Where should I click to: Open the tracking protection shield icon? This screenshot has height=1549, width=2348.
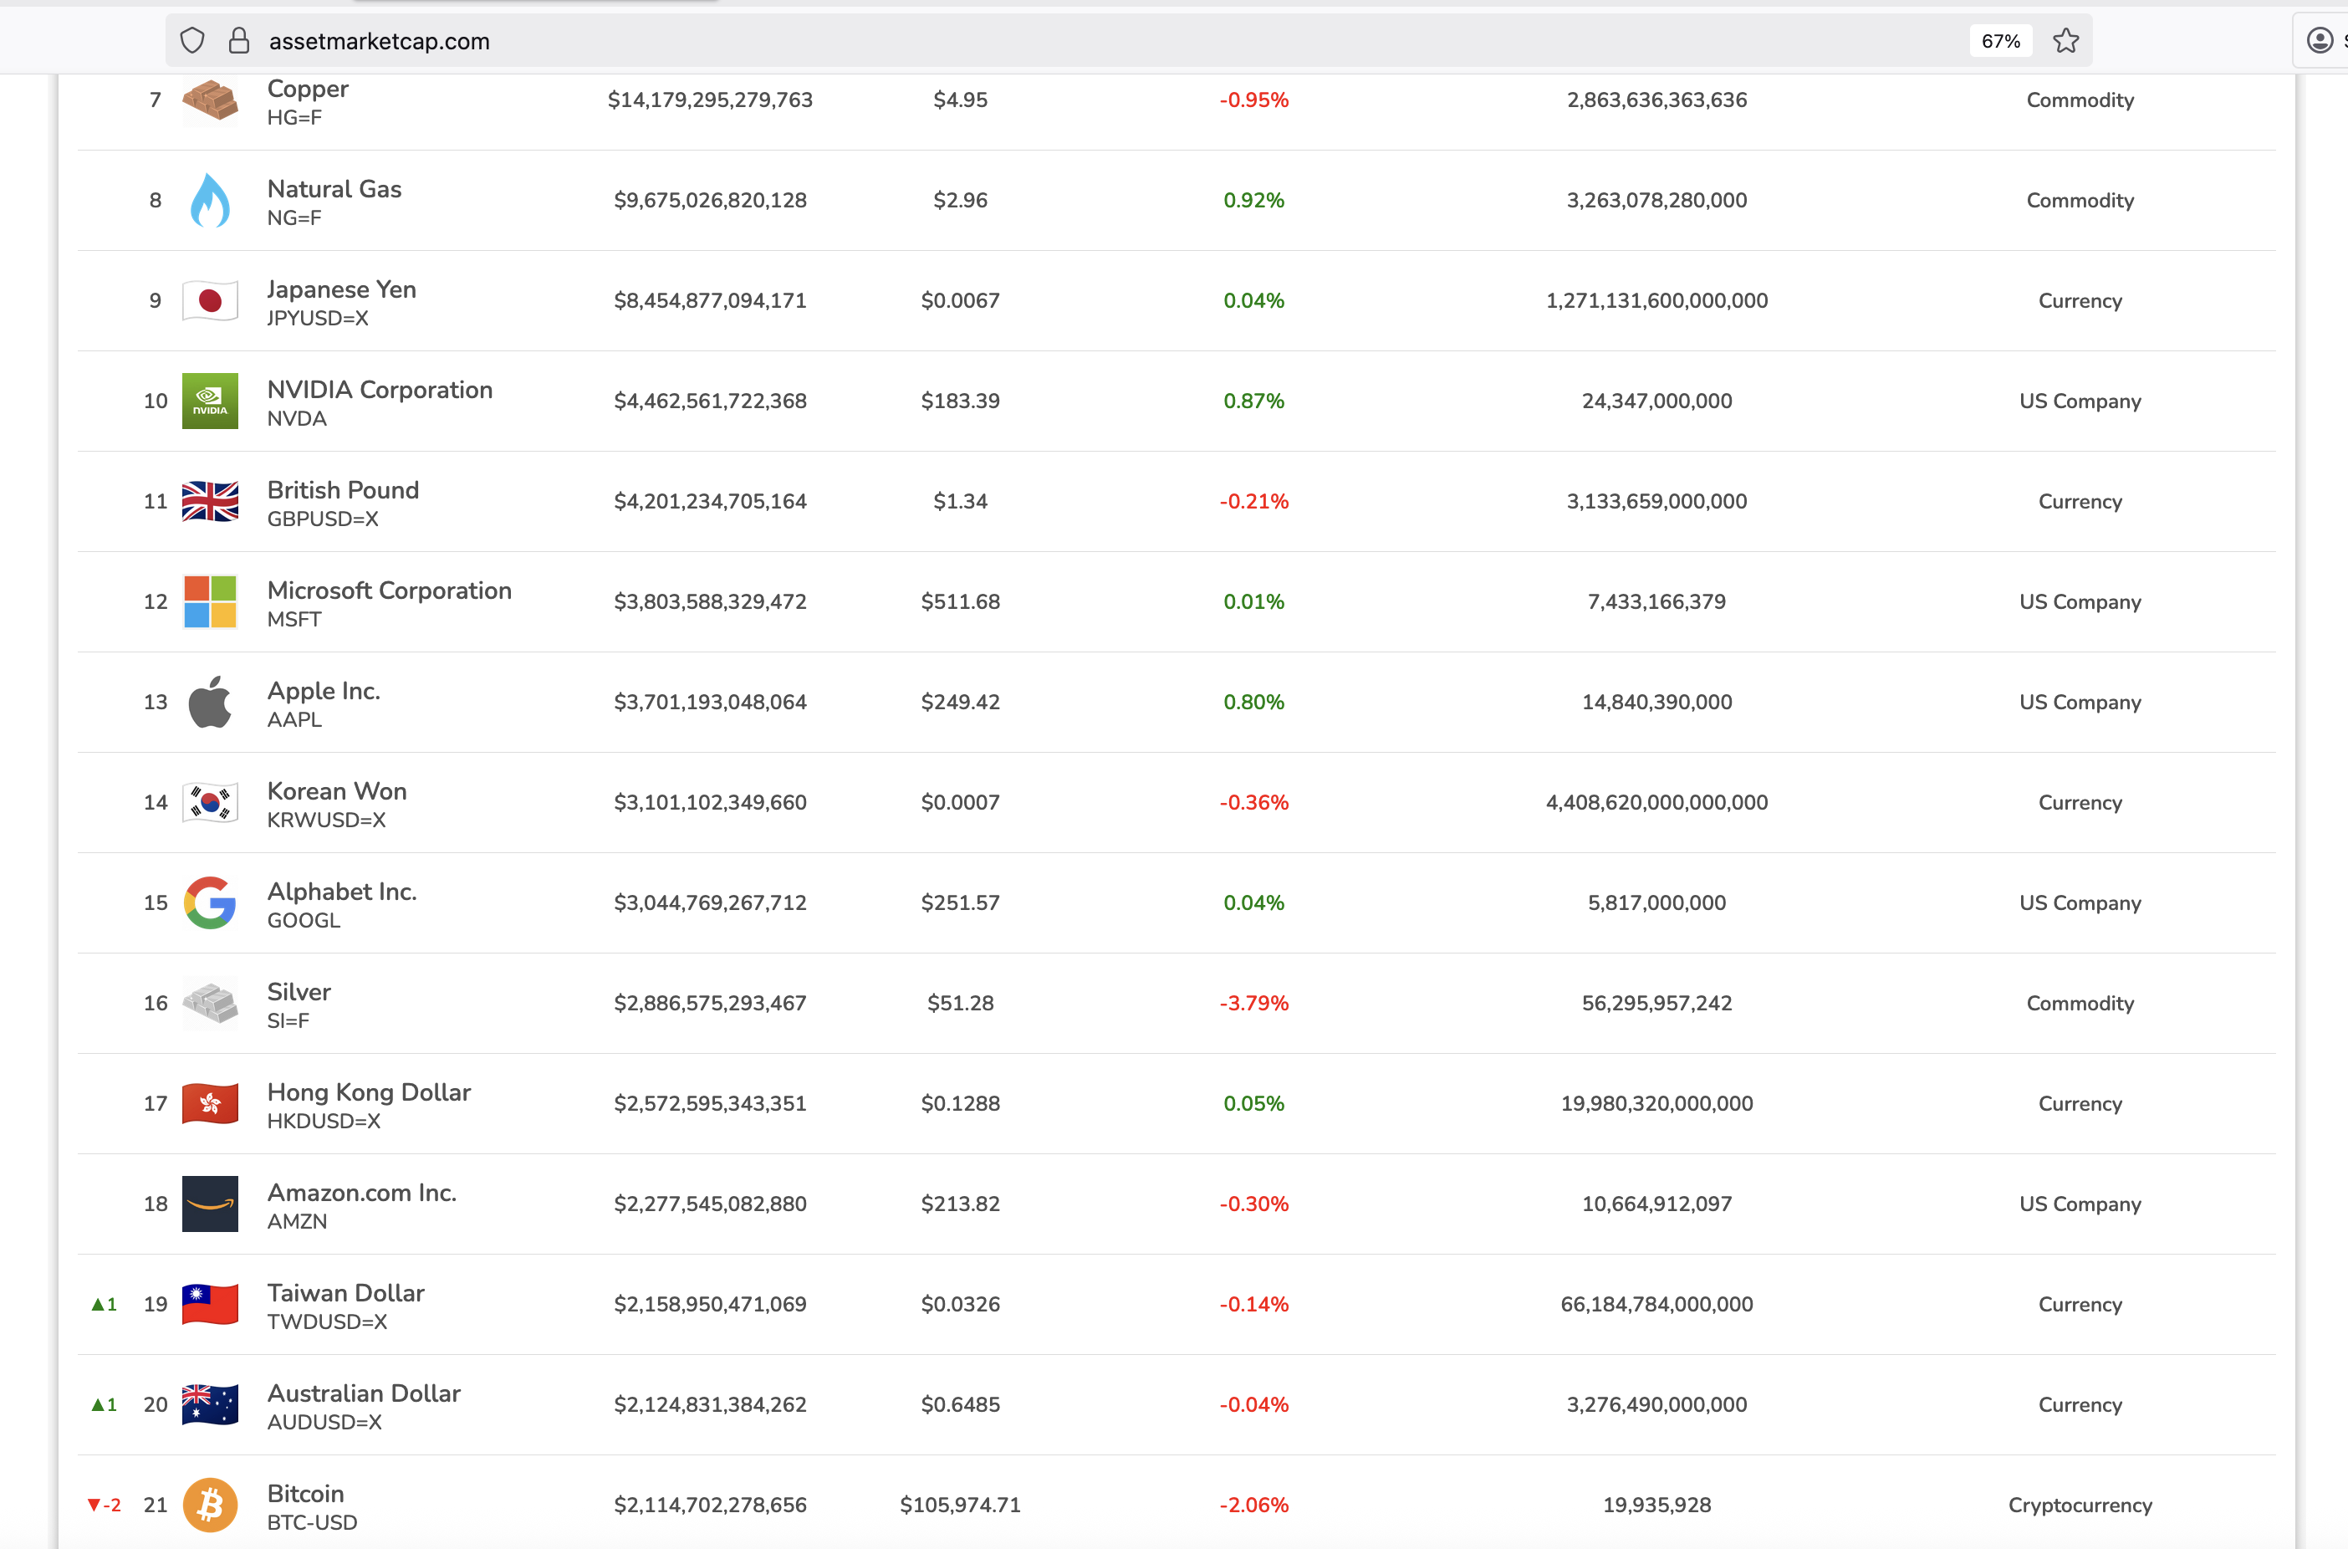coord(191,40)
